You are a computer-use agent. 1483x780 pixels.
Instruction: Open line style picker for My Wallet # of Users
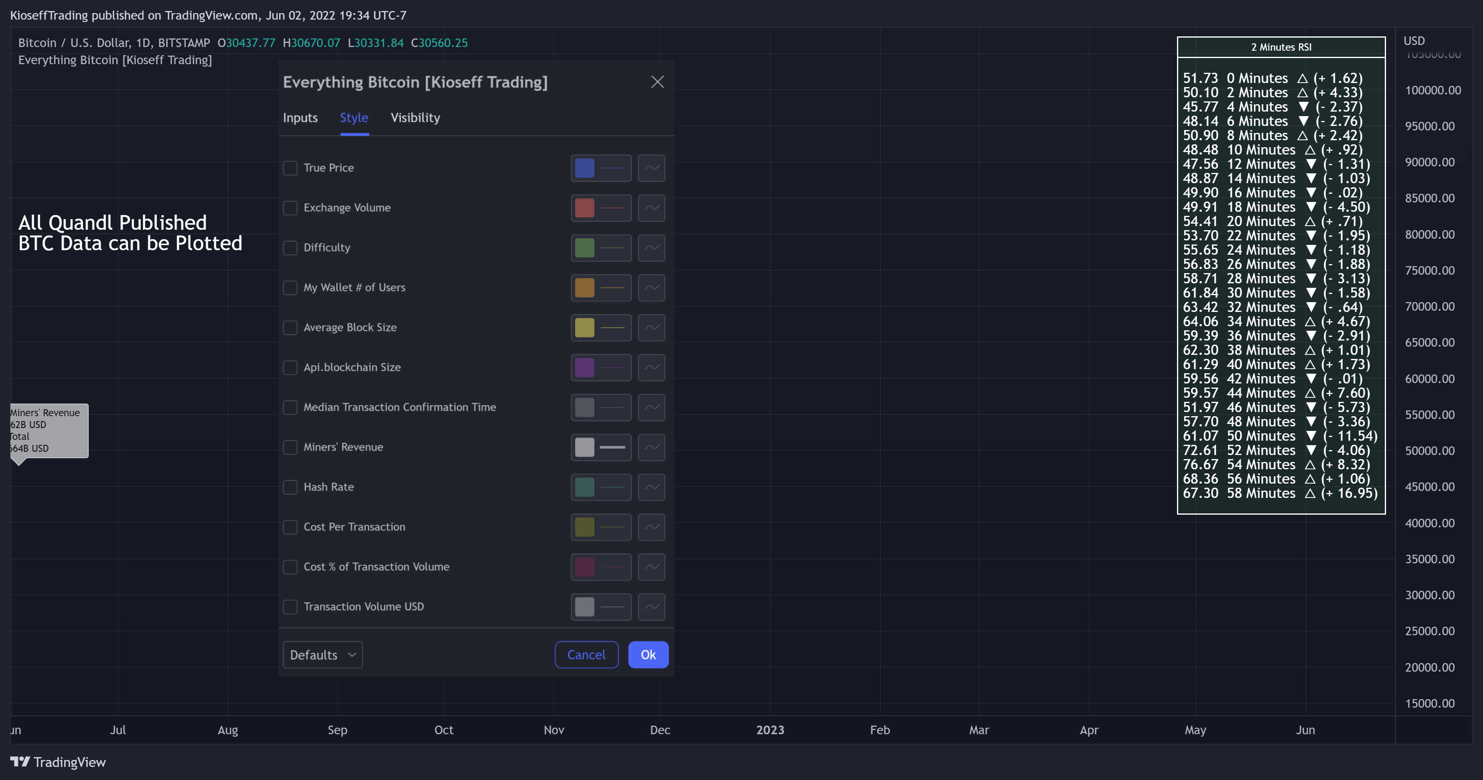651,288
